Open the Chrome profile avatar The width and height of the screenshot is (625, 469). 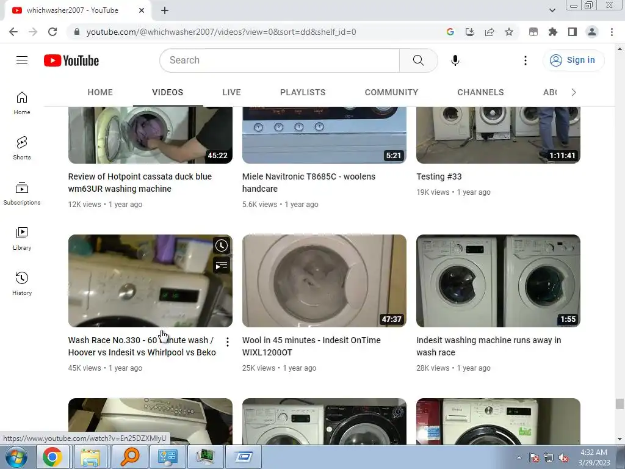(592, 32)
